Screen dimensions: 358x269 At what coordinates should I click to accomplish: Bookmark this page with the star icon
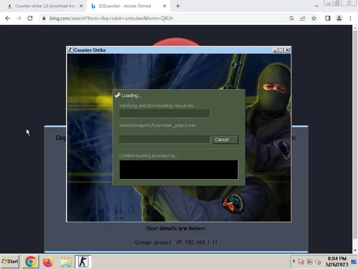click(314, 18)
